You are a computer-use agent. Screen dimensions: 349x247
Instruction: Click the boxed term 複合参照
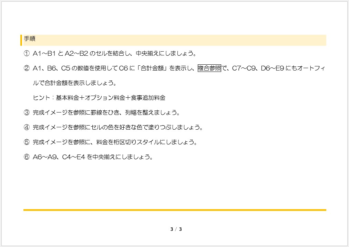point(209,68)
